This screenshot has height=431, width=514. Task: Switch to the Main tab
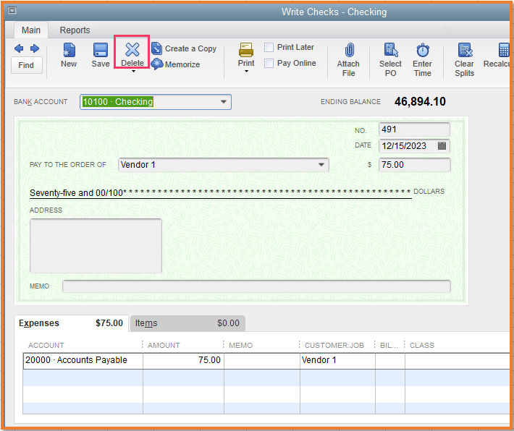point(31,30)
